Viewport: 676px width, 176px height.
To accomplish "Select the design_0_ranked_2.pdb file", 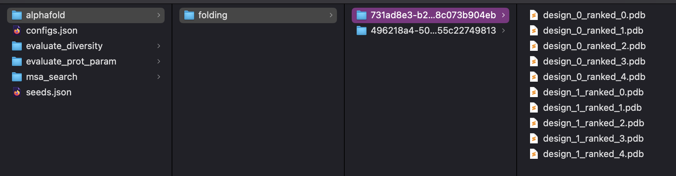I will (x=594, y=46).
